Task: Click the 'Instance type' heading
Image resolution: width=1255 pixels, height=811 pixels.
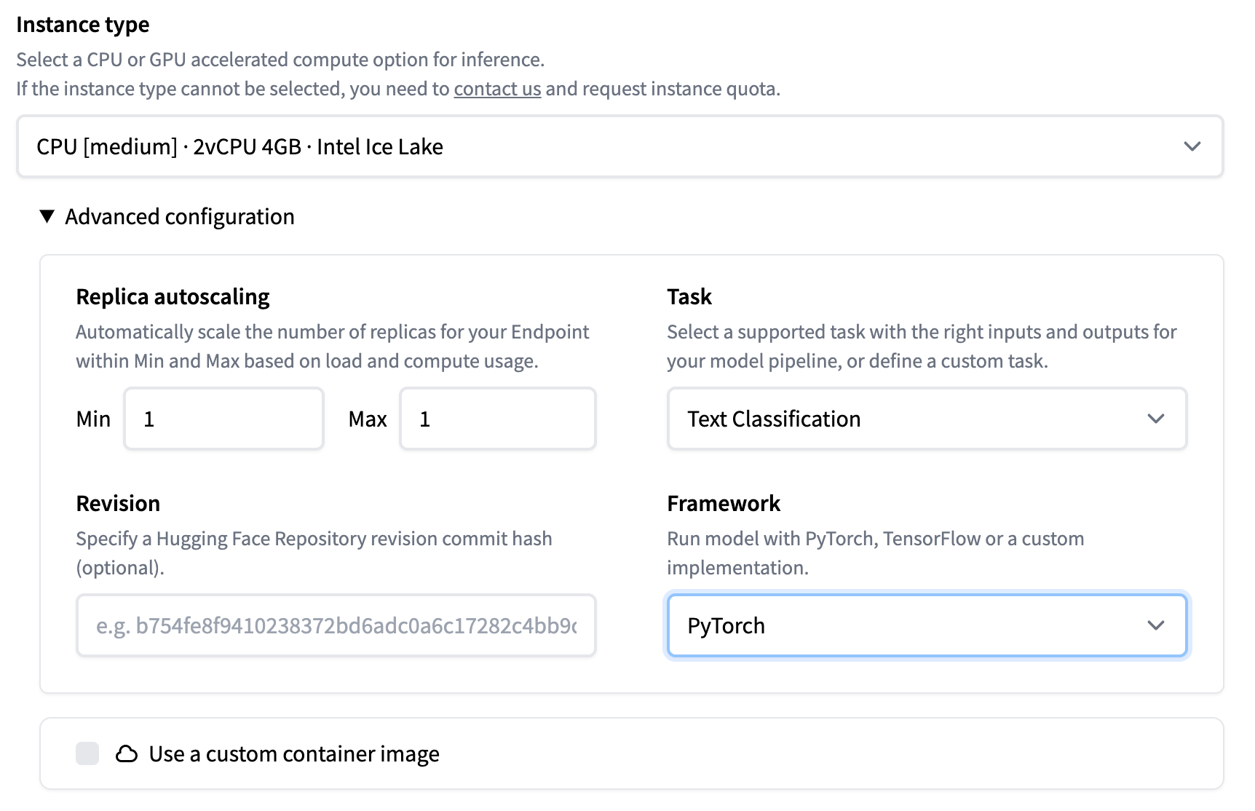Action: tap(82, 25)
